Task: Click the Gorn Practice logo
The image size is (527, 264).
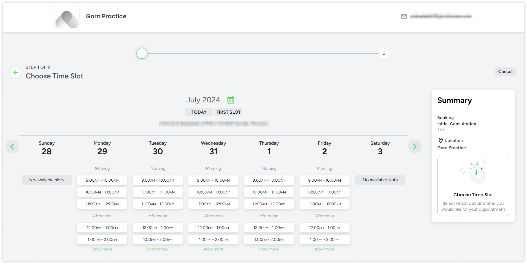Action: pyautogui.click(x=67, y=16)
